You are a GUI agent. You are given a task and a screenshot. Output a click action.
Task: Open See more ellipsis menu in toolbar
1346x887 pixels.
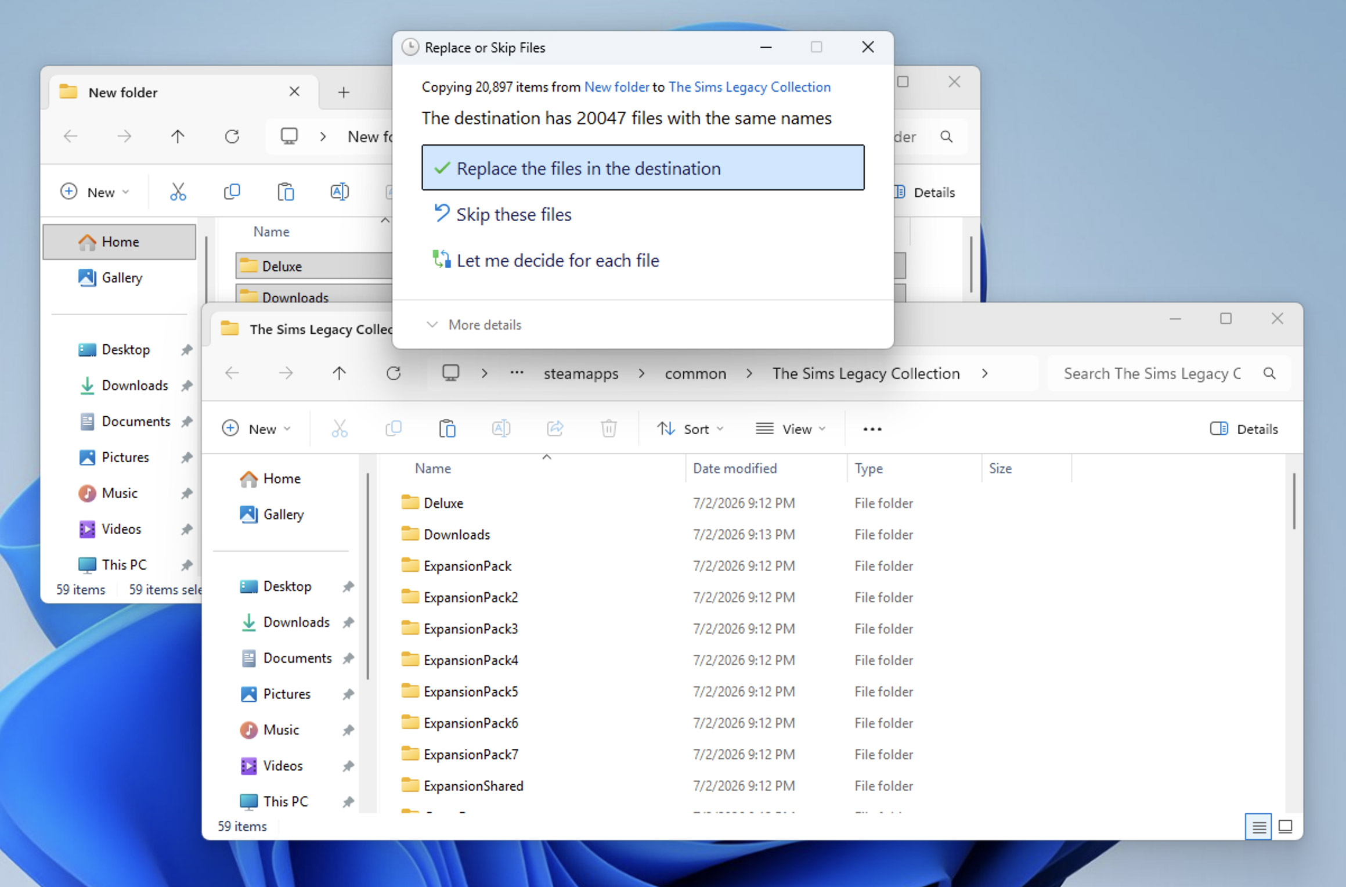[x=872, y=429]
